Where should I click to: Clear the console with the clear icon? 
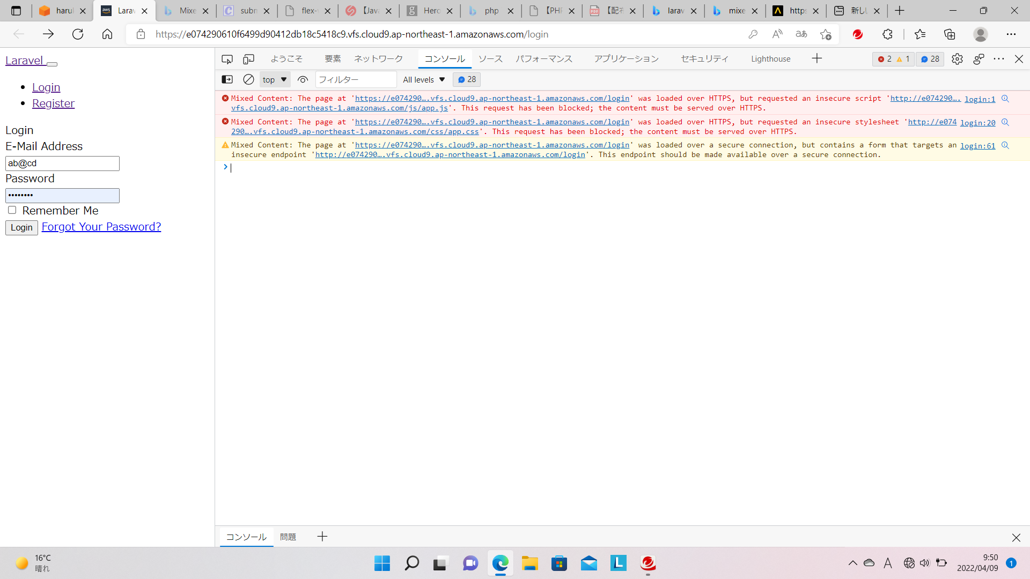click(248, 79)
